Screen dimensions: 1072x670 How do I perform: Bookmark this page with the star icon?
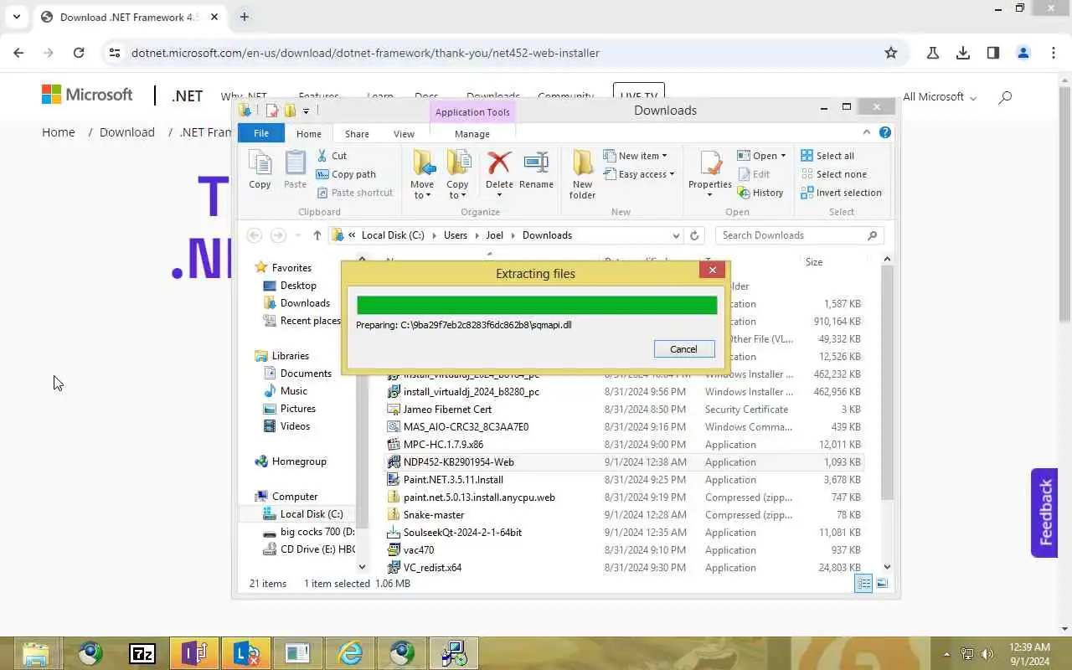click(891, 53)
